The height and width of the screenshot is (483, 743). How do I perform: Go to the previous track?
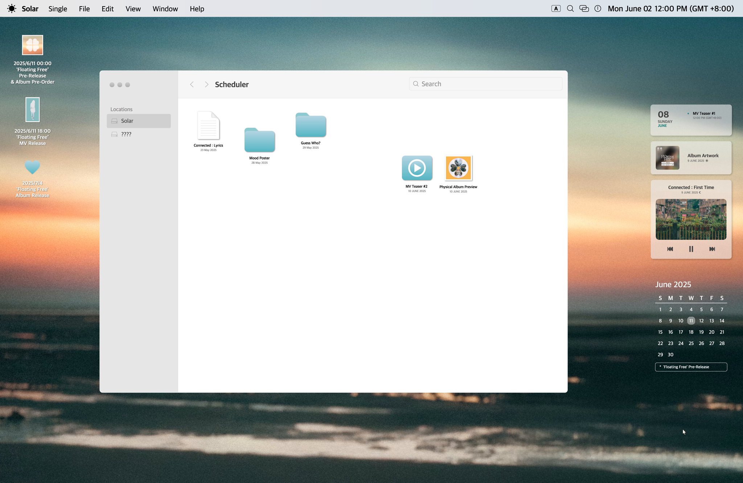(x=670, y=249)
